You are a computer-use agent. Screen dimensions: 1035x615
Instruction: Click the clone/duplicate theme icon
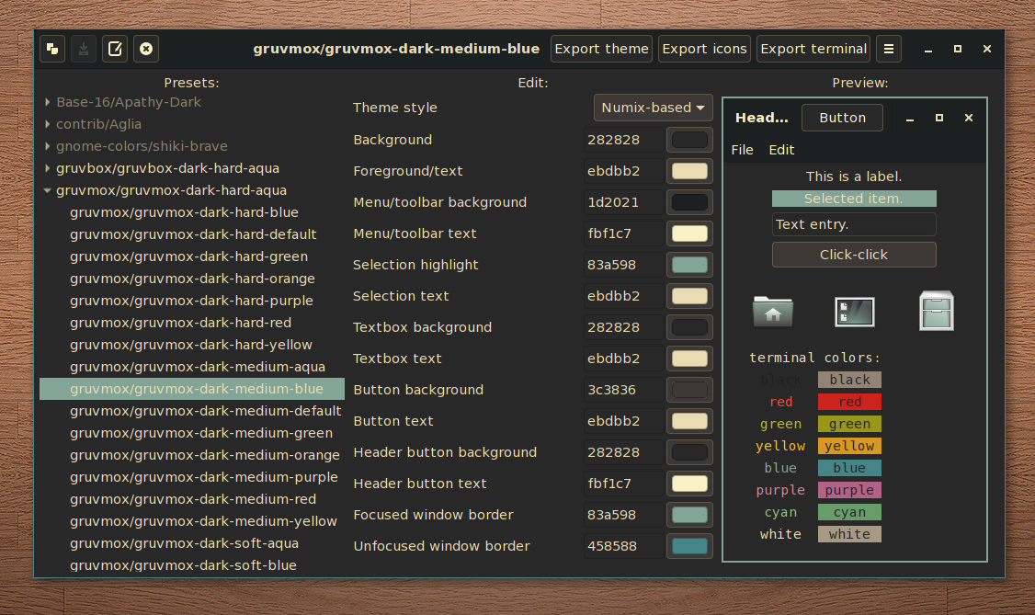[x=52, y=49]
